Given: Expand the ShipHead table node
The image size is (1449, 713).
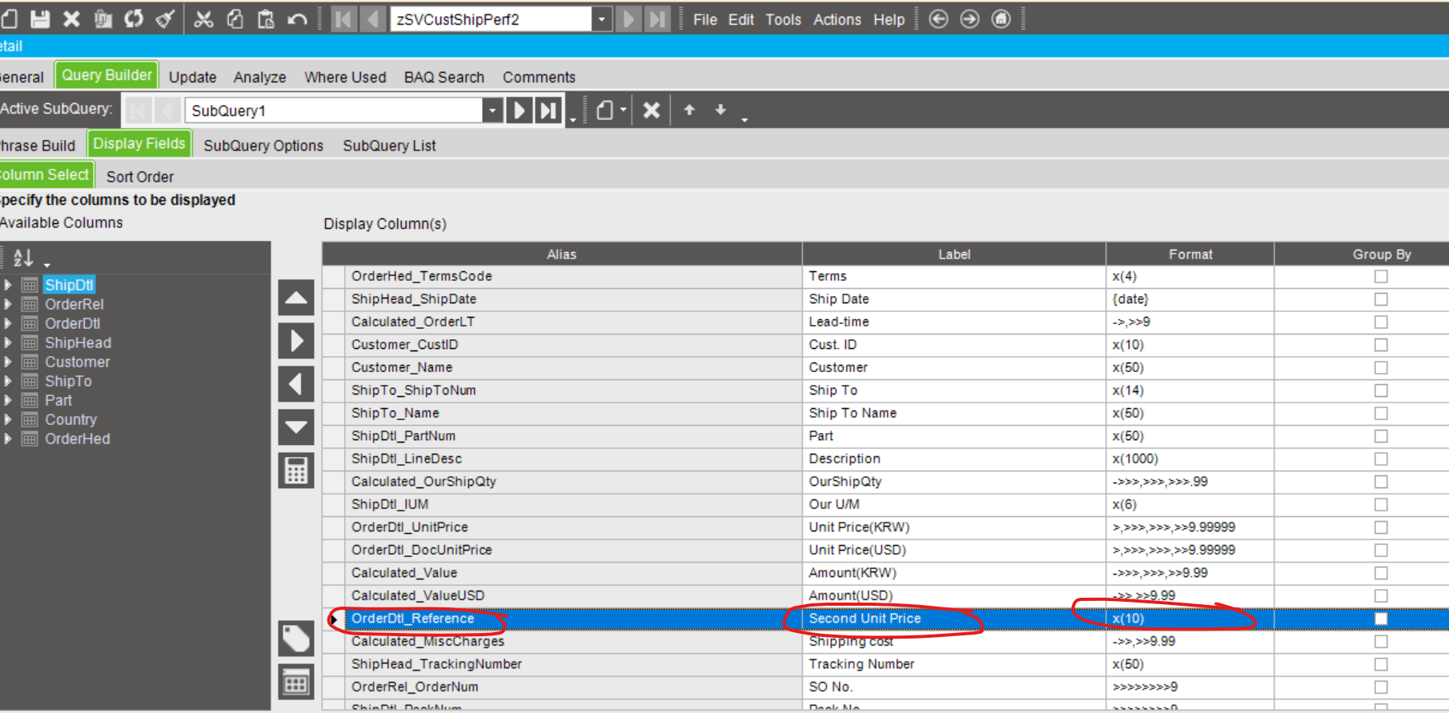Looking at the screenshot, I should [x=7, y=342].
